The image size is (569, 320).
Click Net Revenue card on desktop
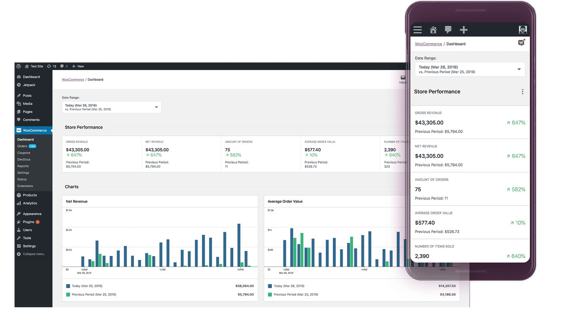click(181, 154)
